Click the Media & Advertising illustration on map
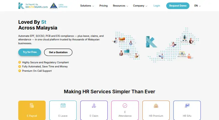This screenshot has height=120, width=219. tap(182, 55)
